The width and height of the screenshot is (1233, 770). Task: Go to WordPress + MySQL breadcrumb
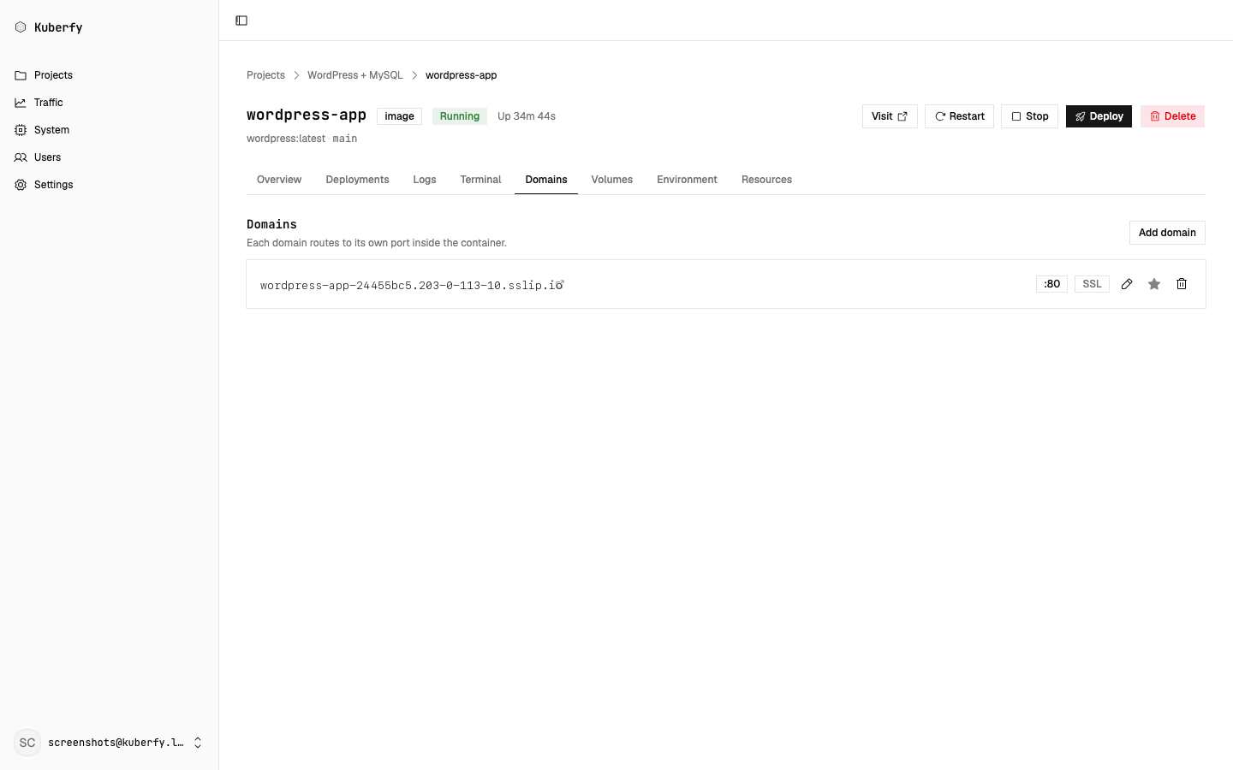355,75
